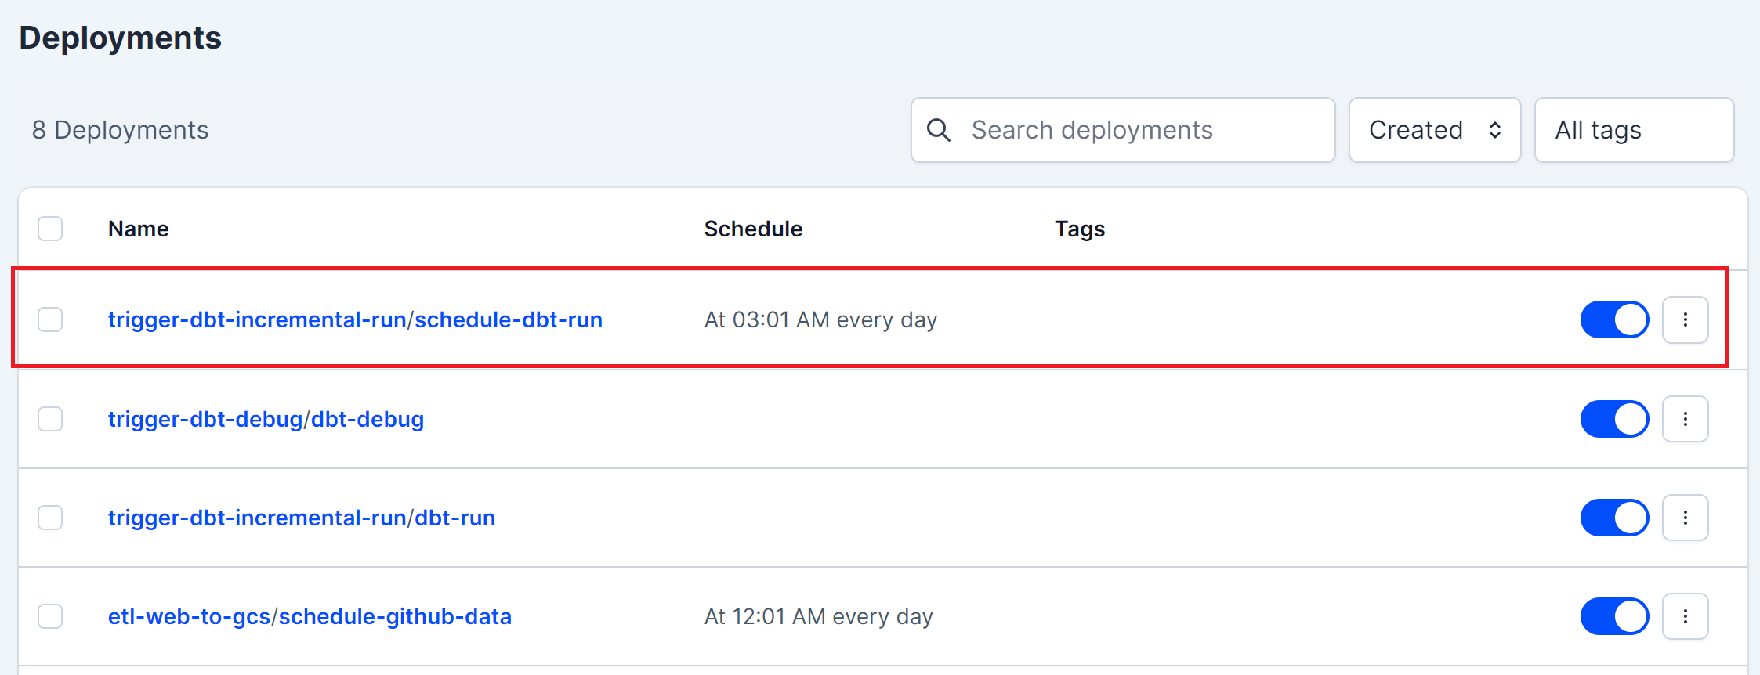Disable dbt-debug deployment toggle

[x=1614, y=419]
